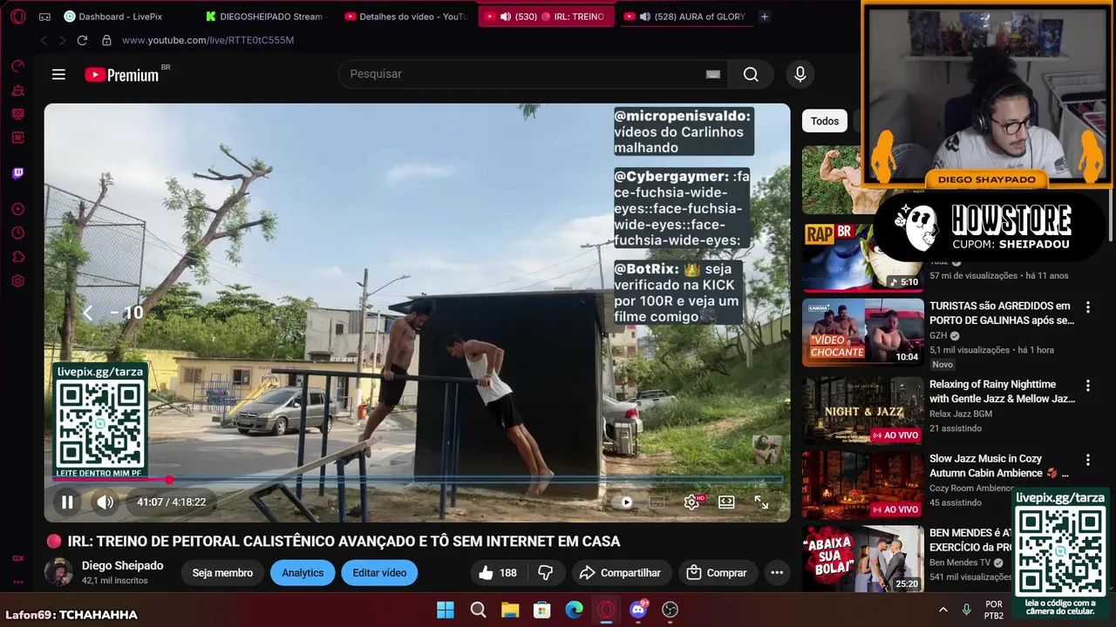Open Extensions cube icon in sidebar

point(17,257)
